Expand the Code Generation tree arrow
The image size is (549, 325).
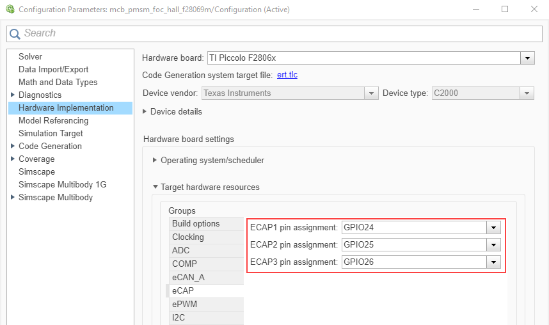click(x=13, y=146)
